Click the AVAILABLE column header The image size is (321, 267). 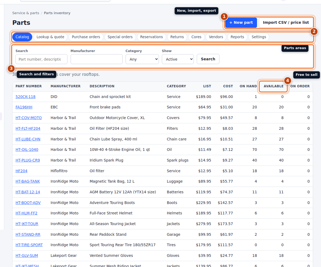coord(274,86)
